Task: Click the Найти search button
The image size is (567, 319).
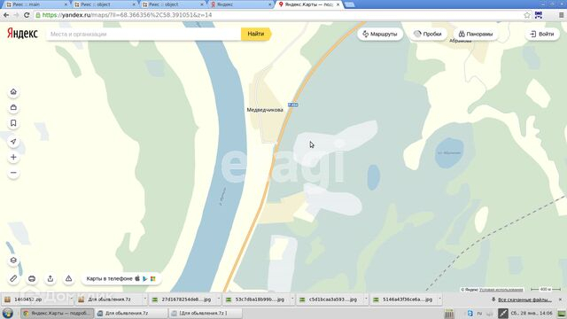Action: 256,34
